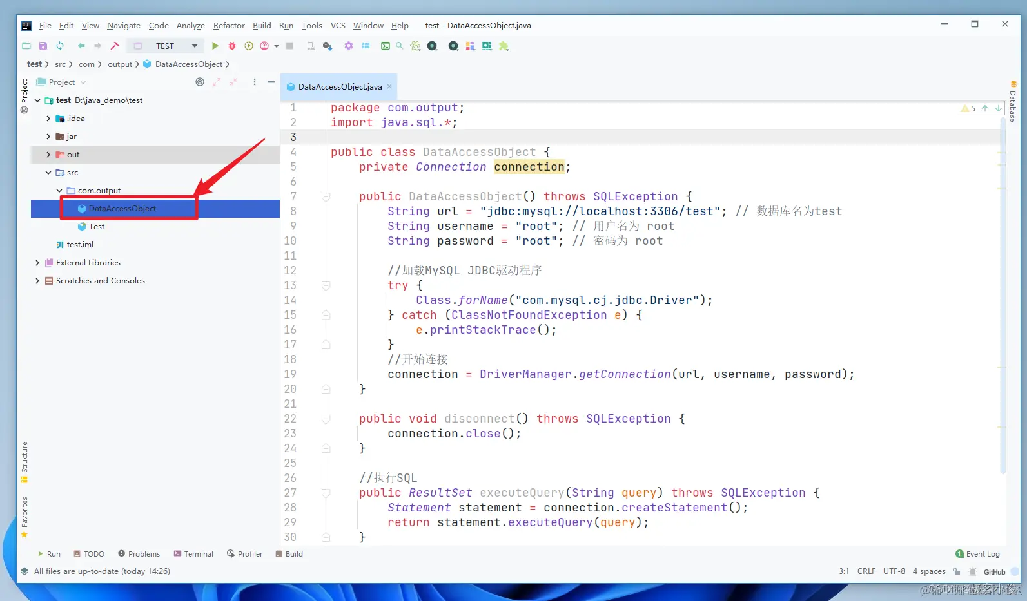Hide the Project panel with minus icon
This screenshot has height=601, width=1027.
coord(271,82)
